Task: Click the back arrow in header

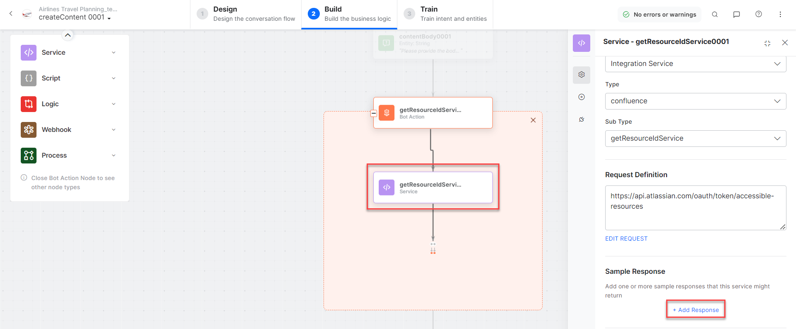Action: pyautogui.click(x=11, y=14)
